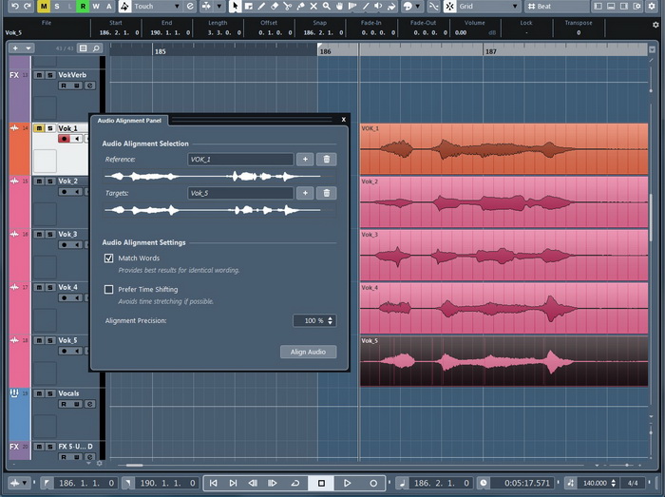Open the track preset arrow dropdown
Screen dimensions: 665x497
pos(28,48)
